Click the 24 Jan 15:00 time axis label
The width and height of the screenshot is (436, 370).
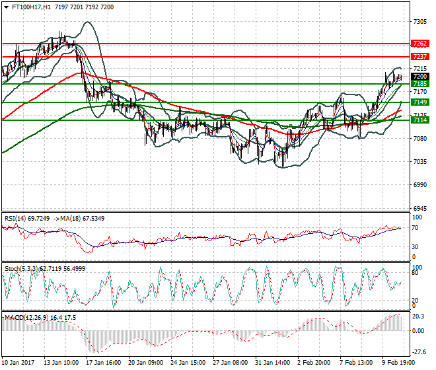click(188, 363)
